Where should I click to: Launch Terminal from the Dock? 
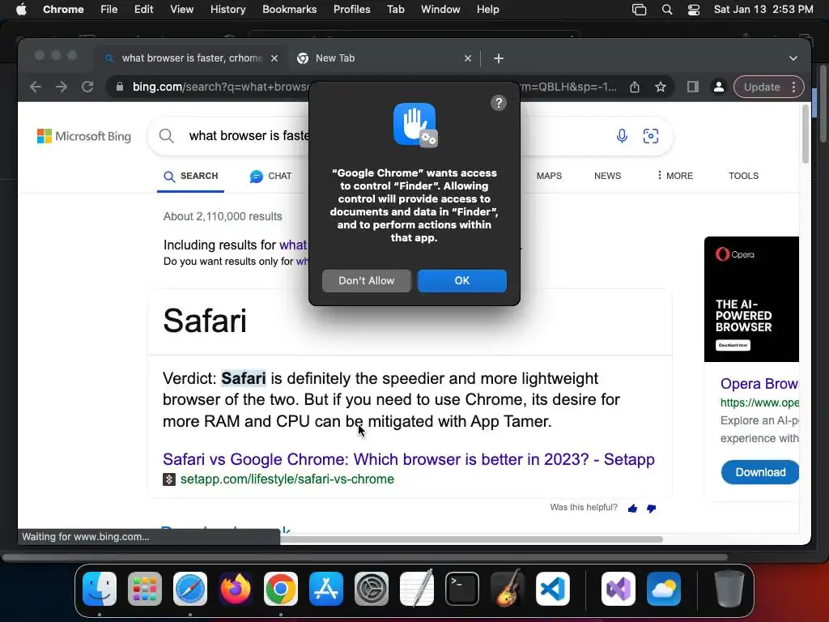[462, 589]
